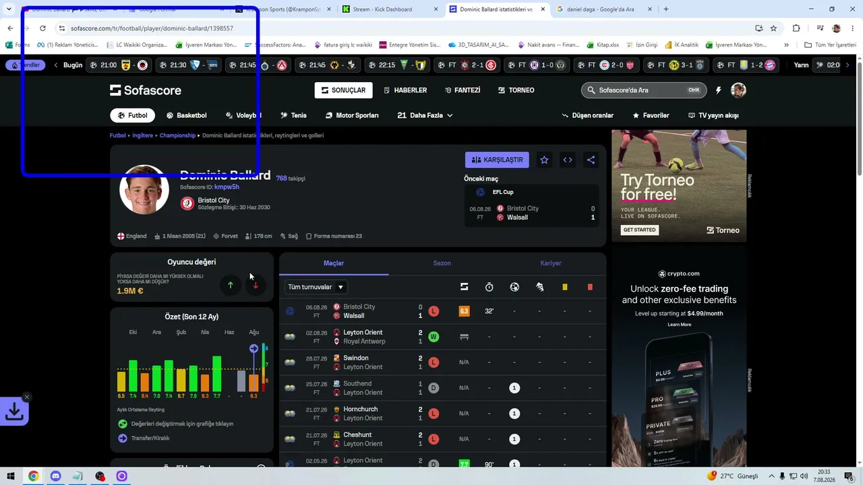Screen dimensions: 863x485
Task: Open the new browser tab plus button
Action: point(666,9)
